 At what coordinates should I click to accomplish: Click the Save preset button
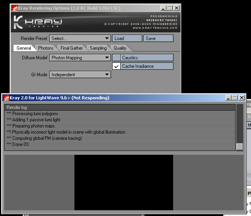pos(158,39)
